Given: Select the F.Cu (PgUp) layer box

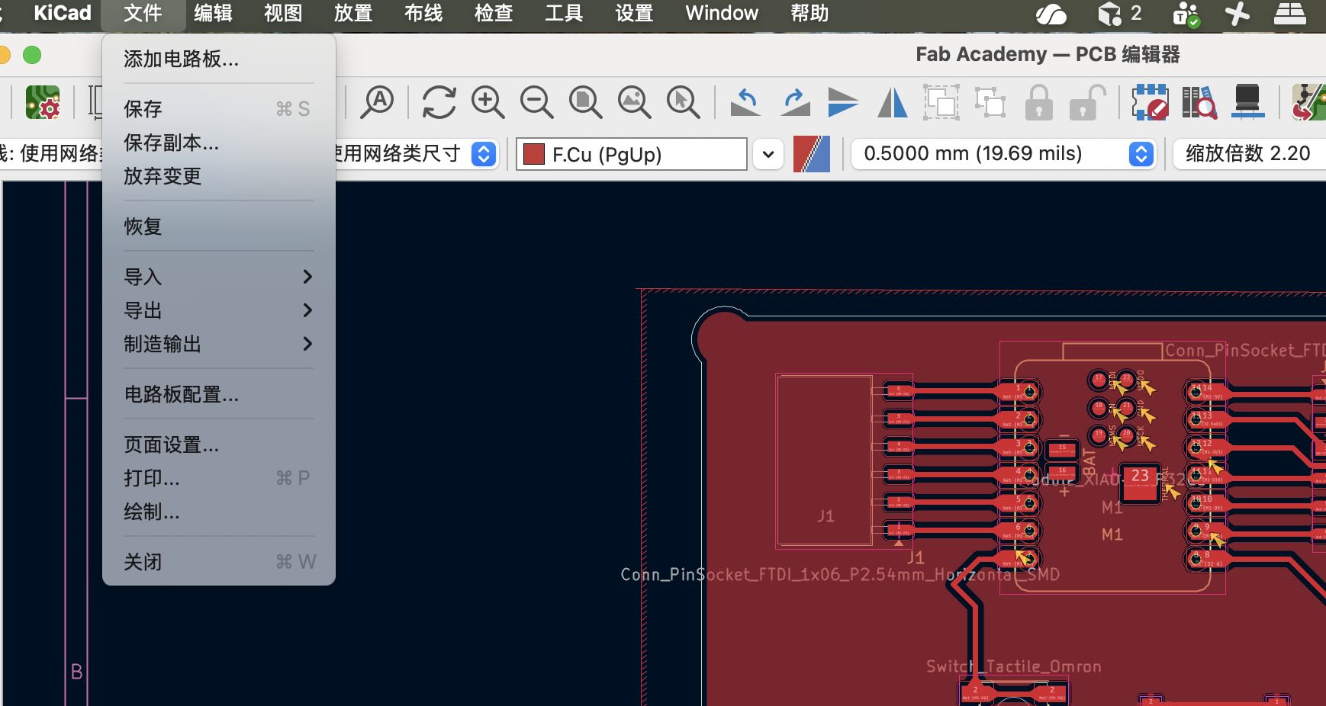Looking at the screenshot, I should tap(632, 154).
